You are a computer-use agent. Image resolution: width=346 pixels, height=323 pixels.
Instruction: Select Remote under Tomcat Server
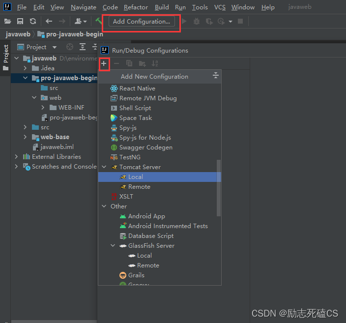(x=160, y=186)
